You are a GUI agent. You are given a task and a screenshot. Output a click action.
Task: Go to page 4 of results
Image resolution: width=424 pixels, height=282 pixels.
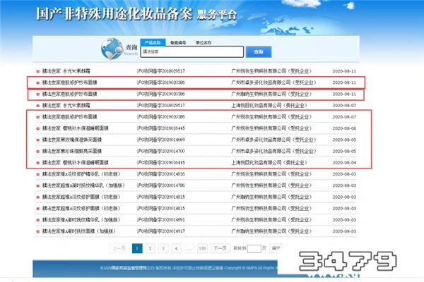coord(177,248)
